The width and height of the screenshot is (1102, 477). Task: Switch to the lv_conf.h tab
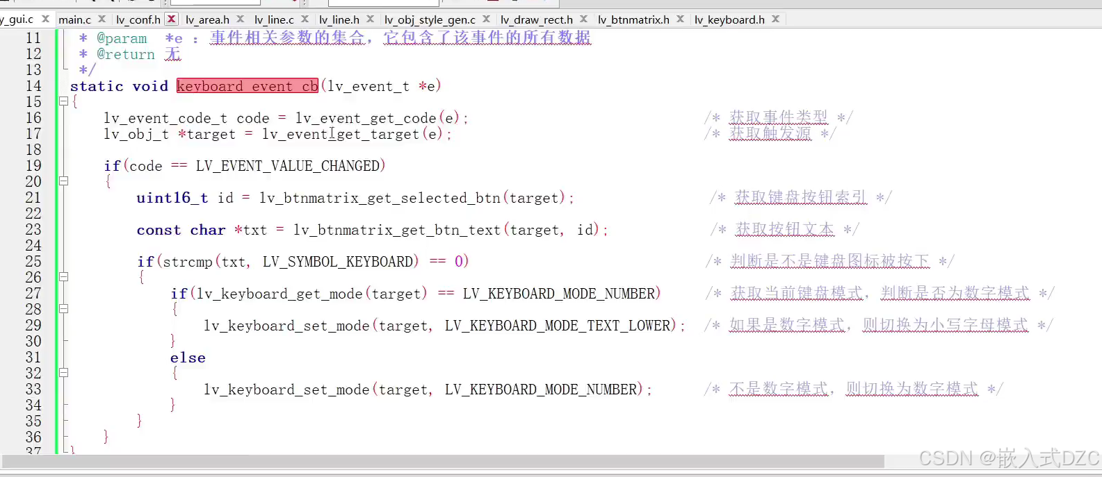(x=138, y=19)
